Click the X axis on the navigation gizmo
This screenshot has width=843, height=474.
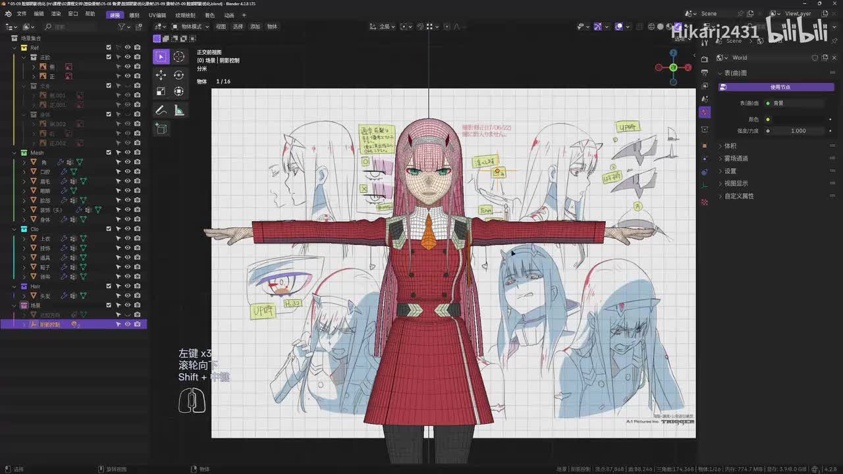[688, 67]
